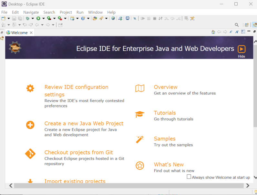Click the Step Into icon

coord(166,18)
